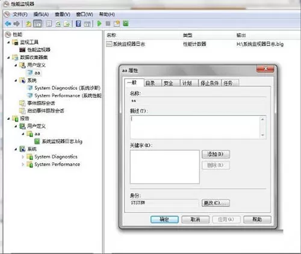Collapse the aa report node

click(23, 134)
